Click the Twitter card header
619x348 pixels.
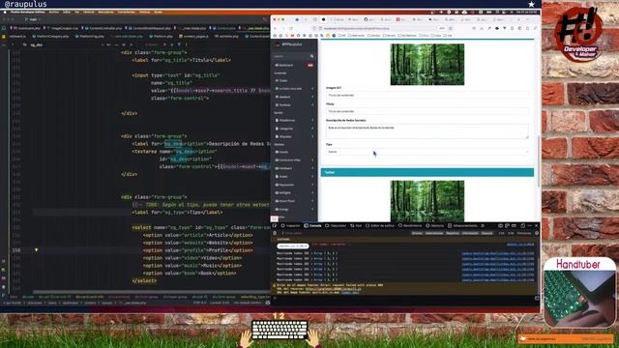pos(427,172)
